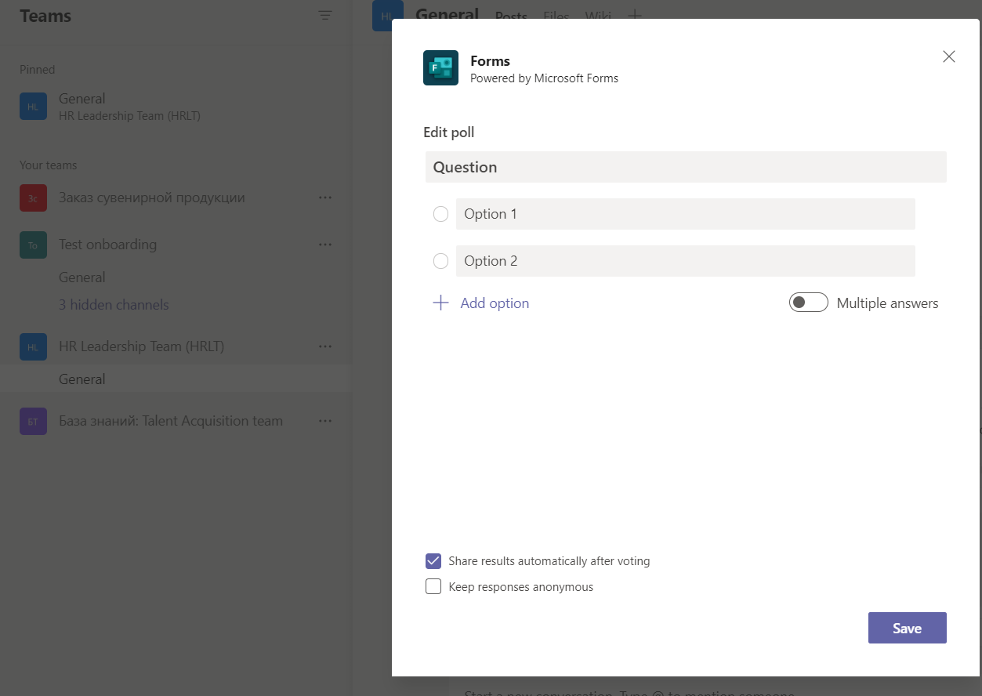The width and height of the screenshot is (982, 696).
Task: Click the Microsoft Forms app logo
Action: click(x=440, y=68)
